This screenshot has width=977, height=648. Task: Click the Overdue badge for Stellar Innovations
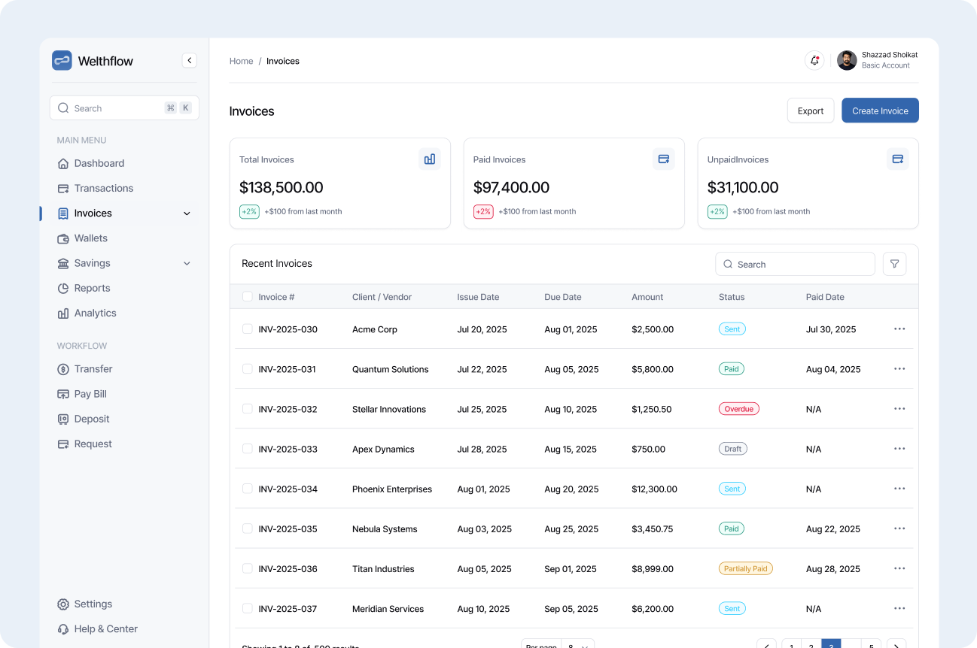[739, 409]
